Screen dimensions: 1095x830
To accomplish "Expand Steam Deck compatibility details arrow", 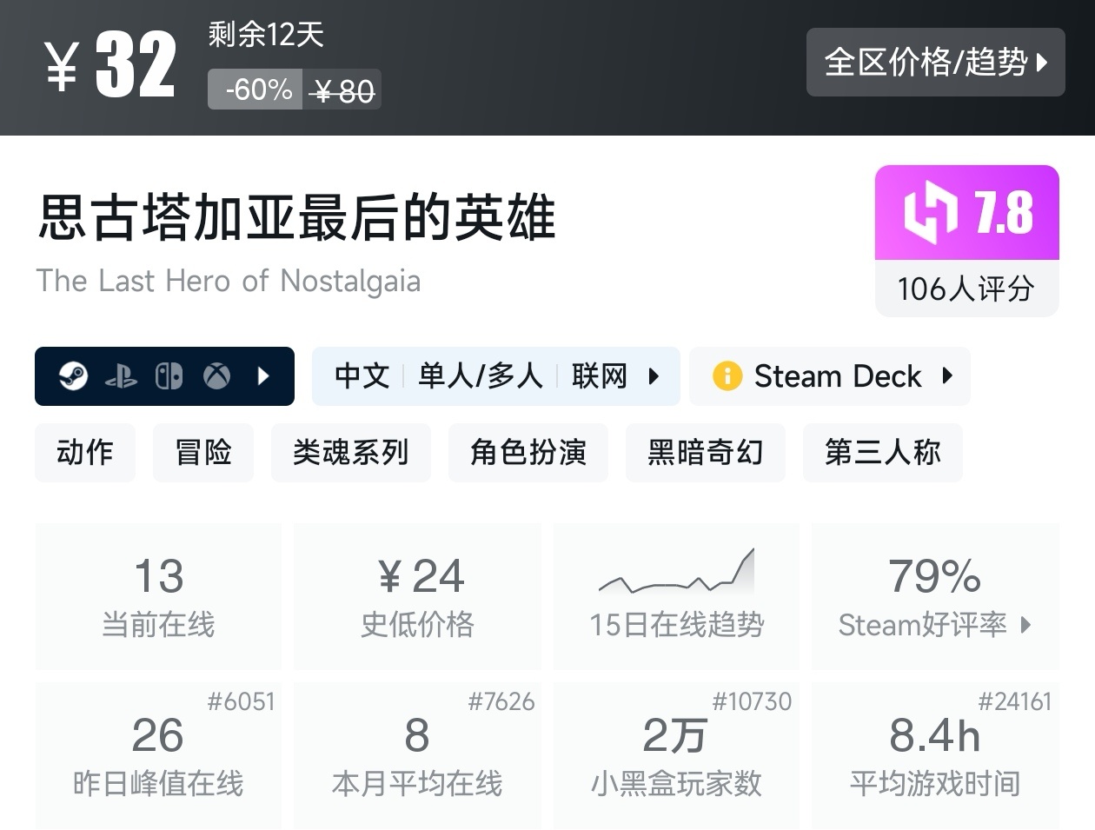I will (x=947, y=376).
